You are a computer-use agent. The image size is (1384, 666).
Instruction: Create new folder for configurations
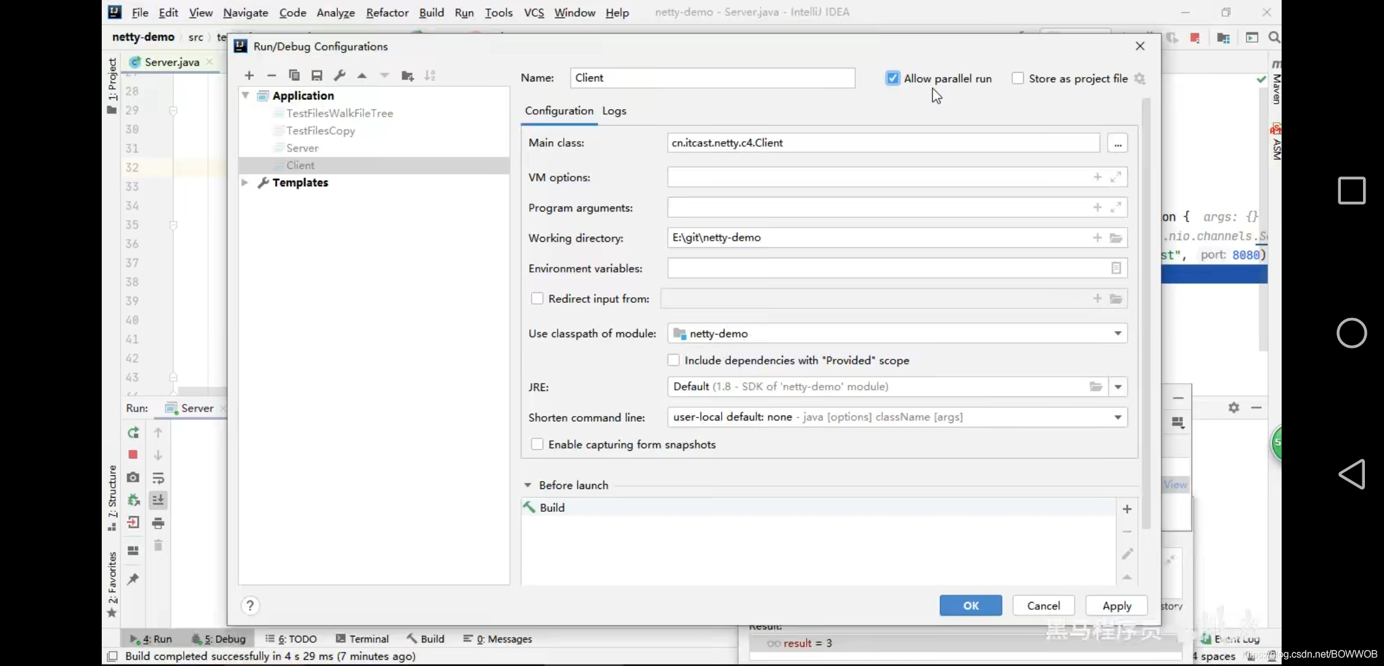click(x=407, y=75)
